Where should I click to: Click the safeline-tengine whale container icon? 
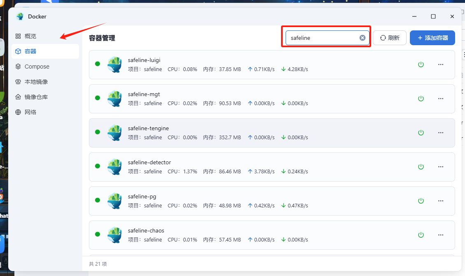pos(114,133)
